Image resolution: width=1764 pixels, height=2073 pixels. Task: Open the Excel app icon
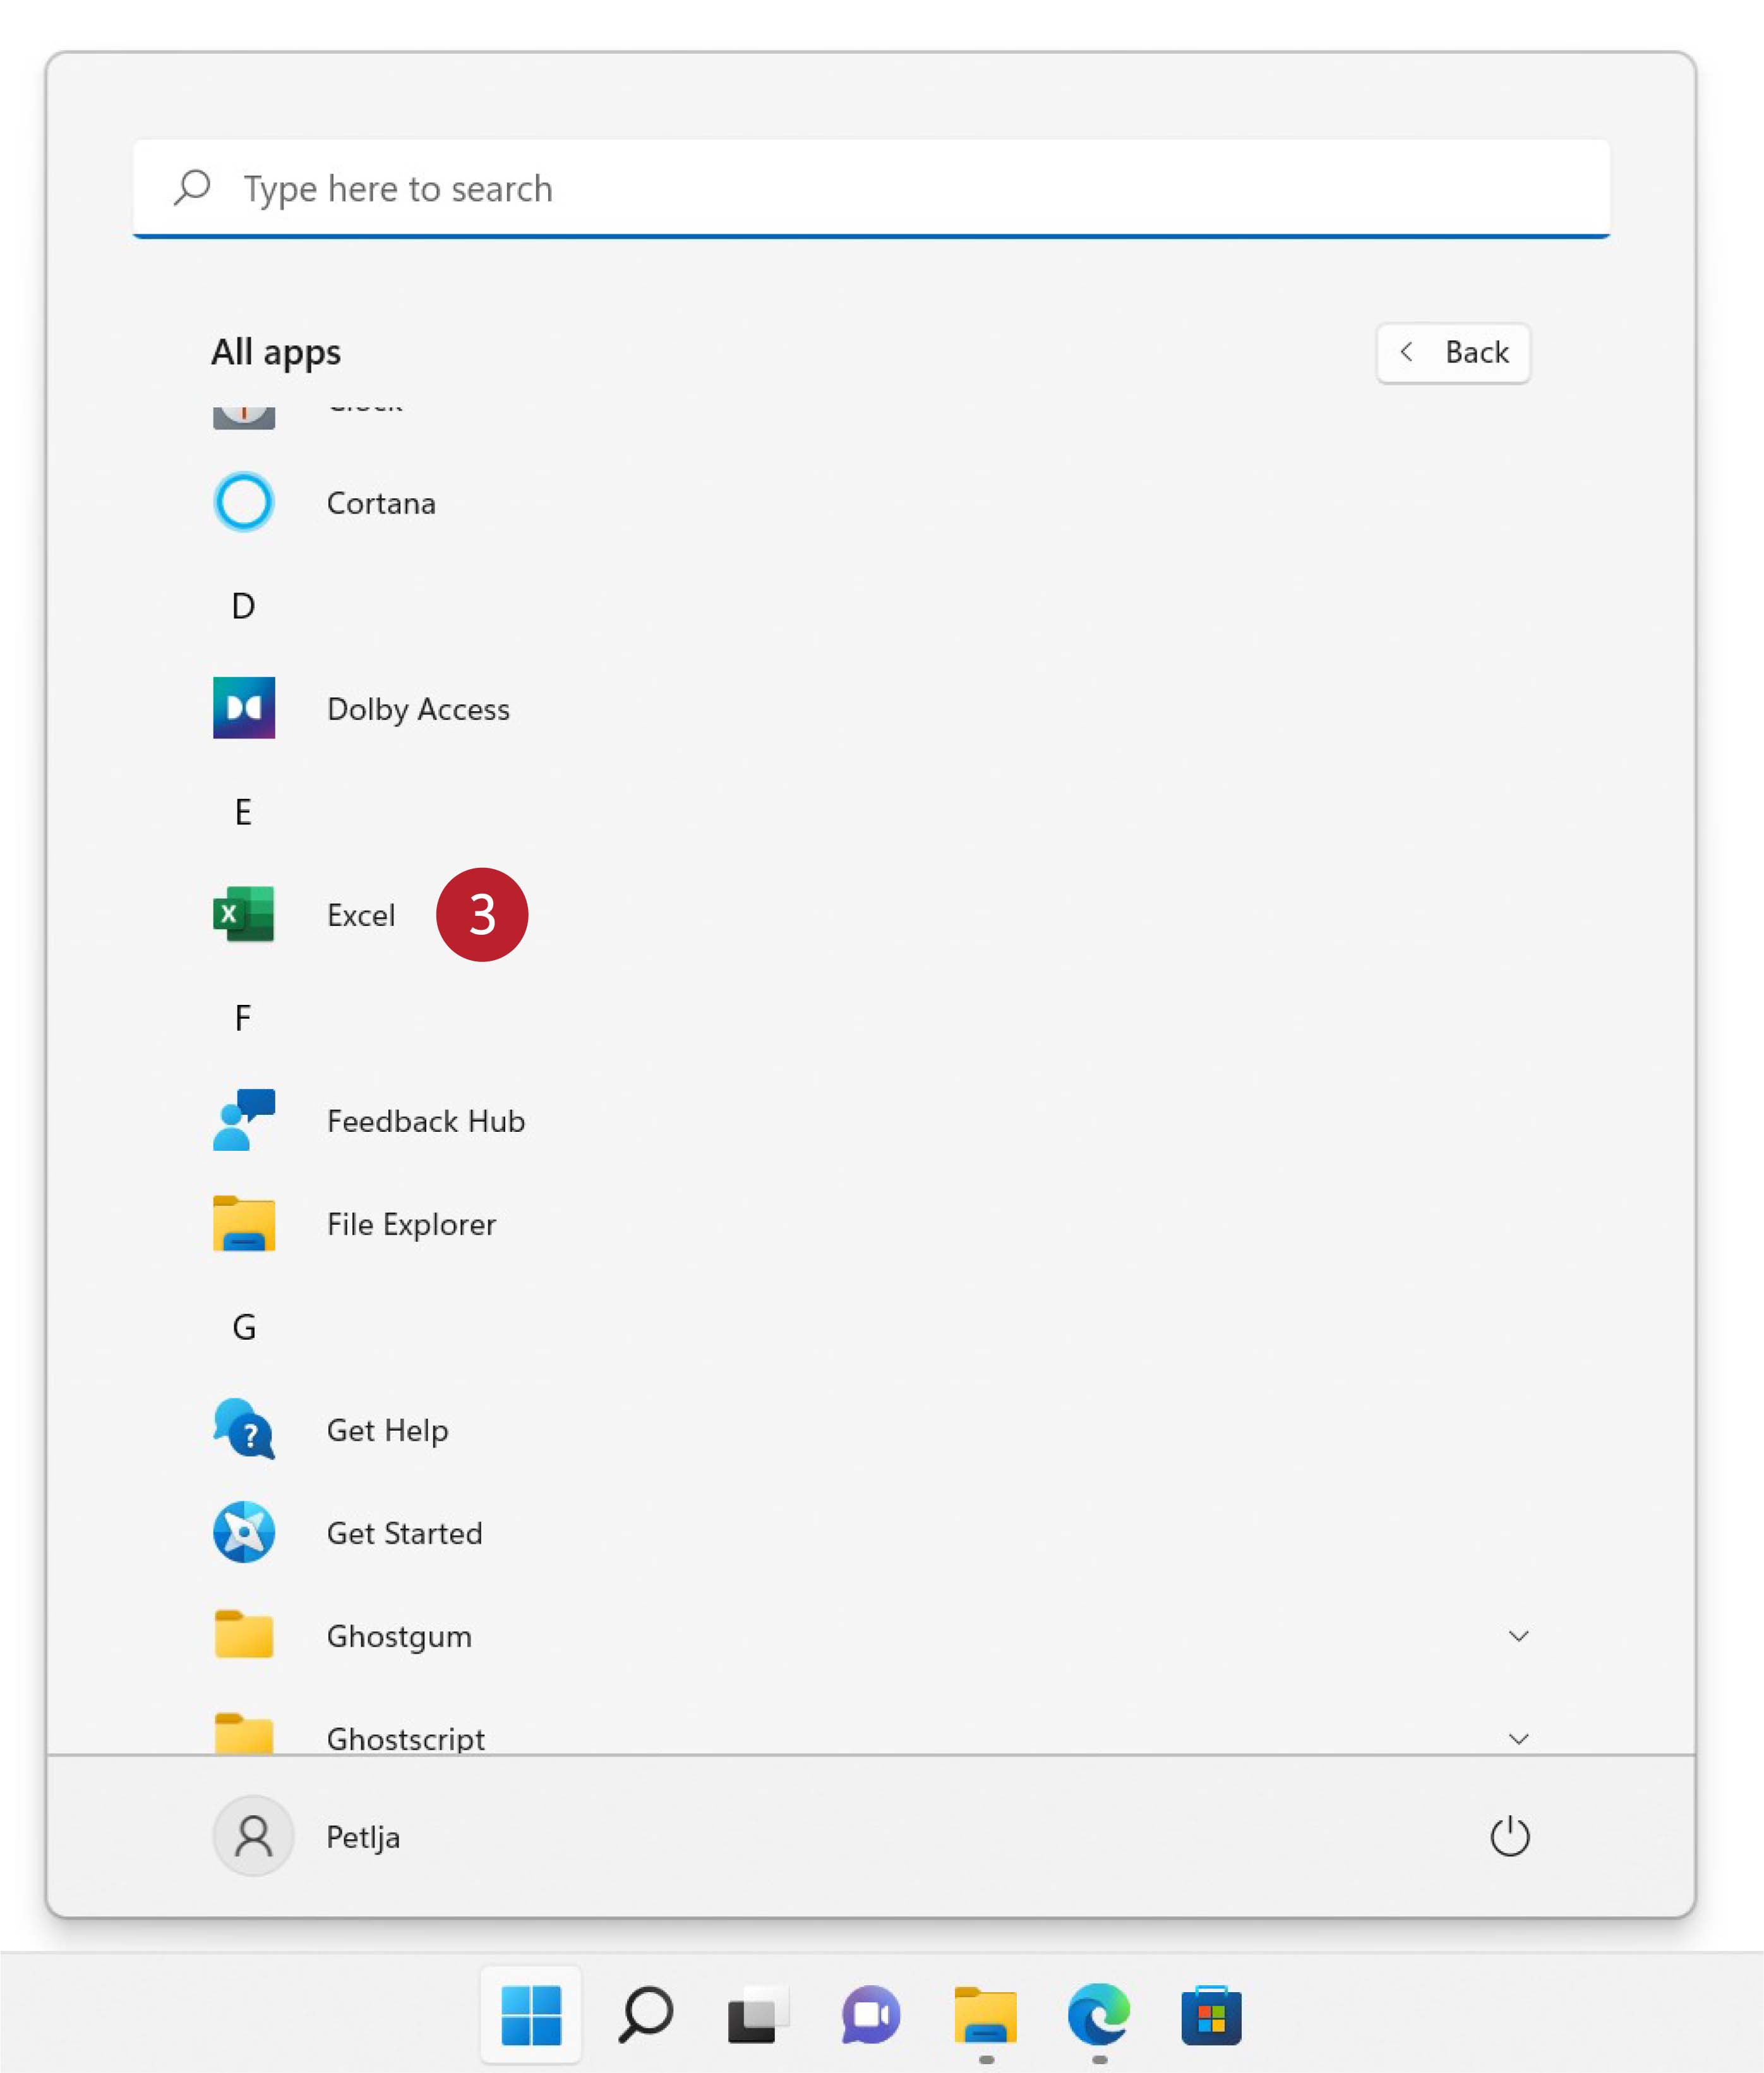[243, 914]
